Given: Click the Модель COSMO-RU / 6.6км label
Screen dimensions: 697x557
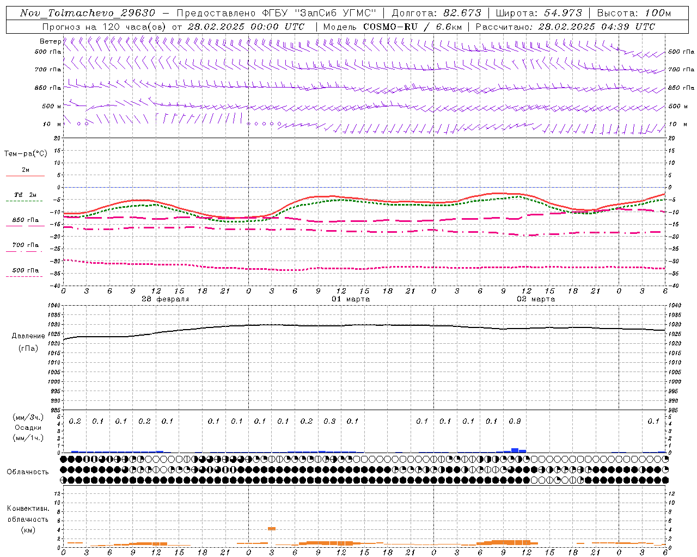Looking at the screenshot, I should (392, 27).
